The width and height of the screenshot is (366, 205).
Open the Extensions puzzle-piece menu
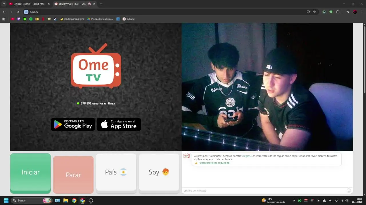[x=338, y=12]
